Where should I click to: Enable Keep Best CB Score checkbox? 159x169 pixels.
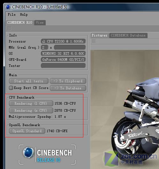(11, 88)
